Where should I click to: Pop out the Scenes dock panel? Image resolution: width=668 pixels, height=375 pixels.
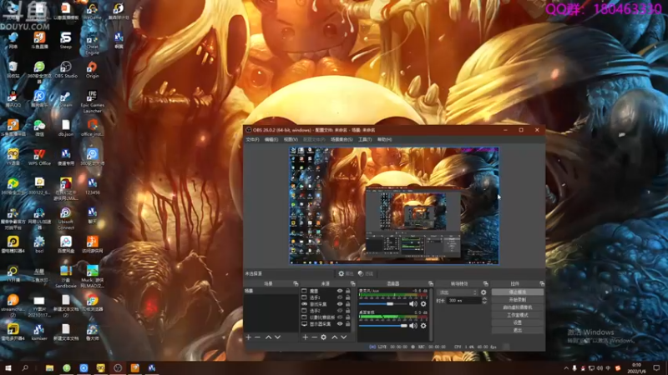296,283
